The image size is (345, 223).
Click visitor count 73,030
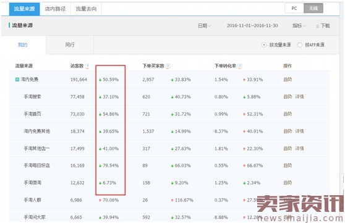[x=77, y=114]
